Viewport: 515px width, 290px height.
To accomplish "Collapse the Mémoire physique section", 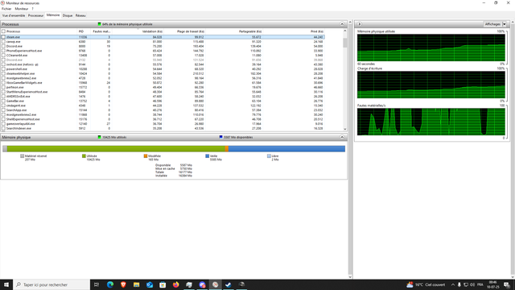I will (x=342, y=137).
